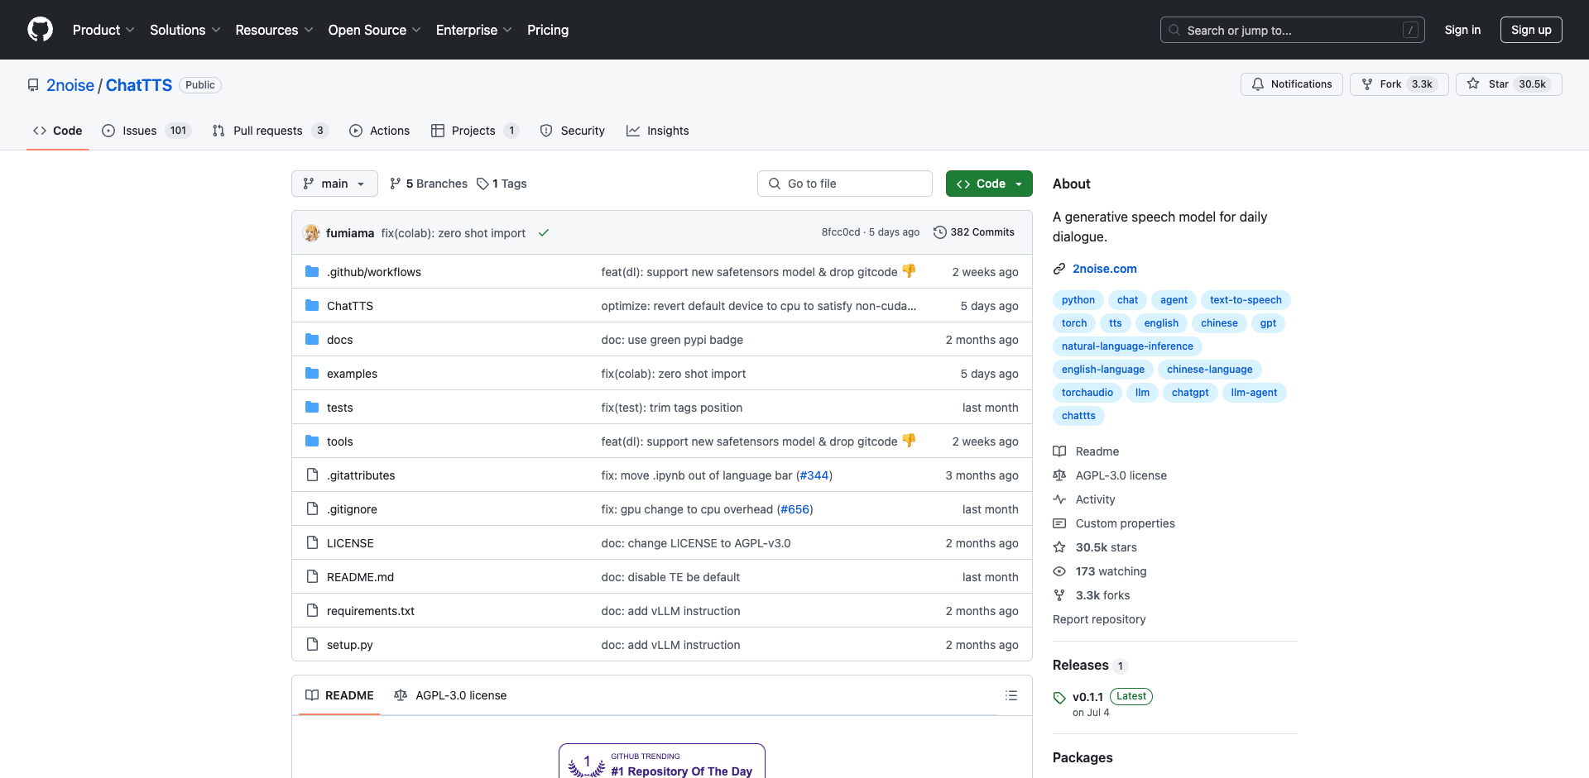Viewport: 1589px width, 778px height.
Task: Open the 382 Commits link
Action: click(973, 232)
